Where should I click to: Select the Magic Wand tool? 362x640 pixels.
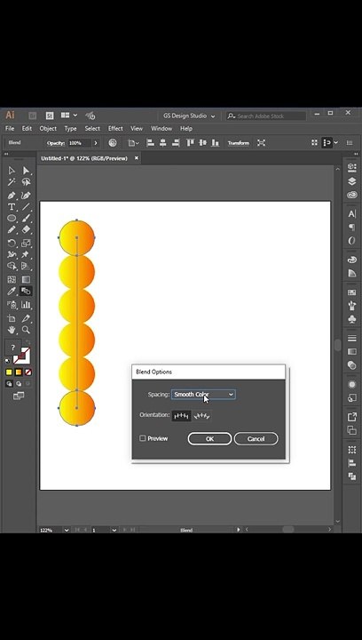[12, 182]
